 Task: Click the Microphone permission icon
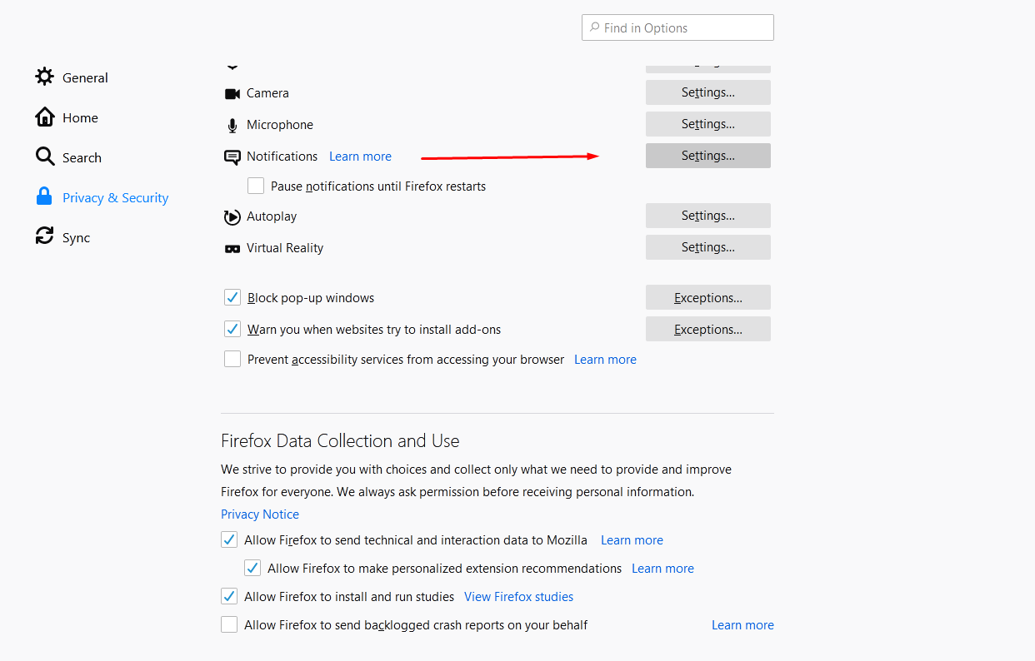(x=232, y=124)
